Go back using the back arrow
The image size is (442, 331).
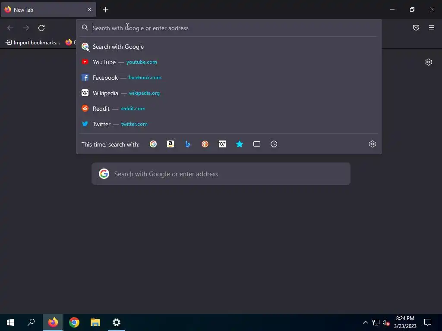pyautogui.click(x=10, y=28)
